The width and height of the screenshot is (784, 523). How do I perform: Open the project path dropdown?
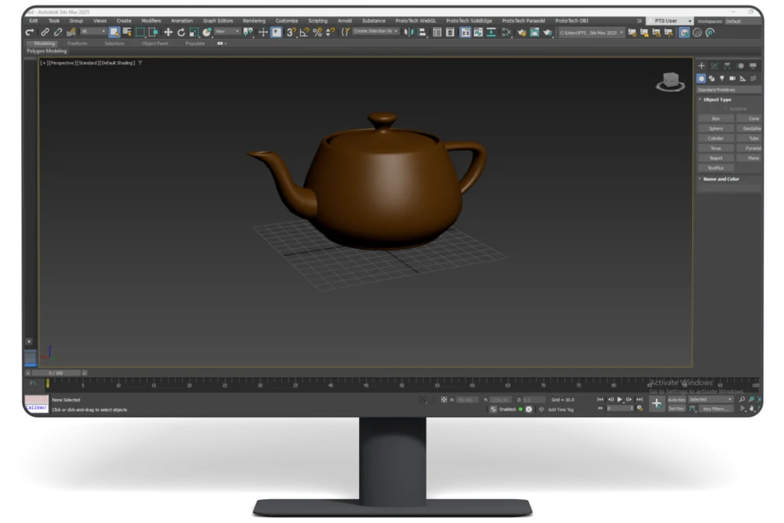(592, 32)
